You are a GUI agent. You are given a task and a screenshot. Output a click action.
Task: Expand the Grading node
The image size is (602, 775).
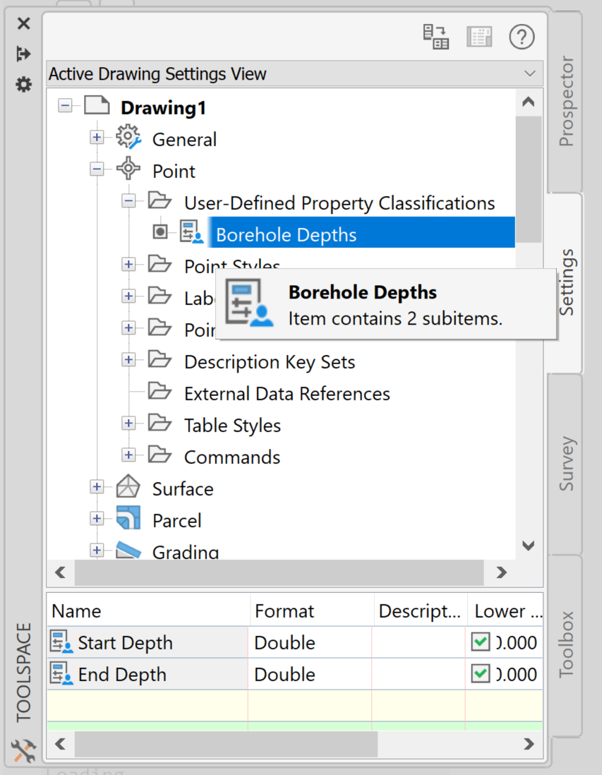pos(97,550)
